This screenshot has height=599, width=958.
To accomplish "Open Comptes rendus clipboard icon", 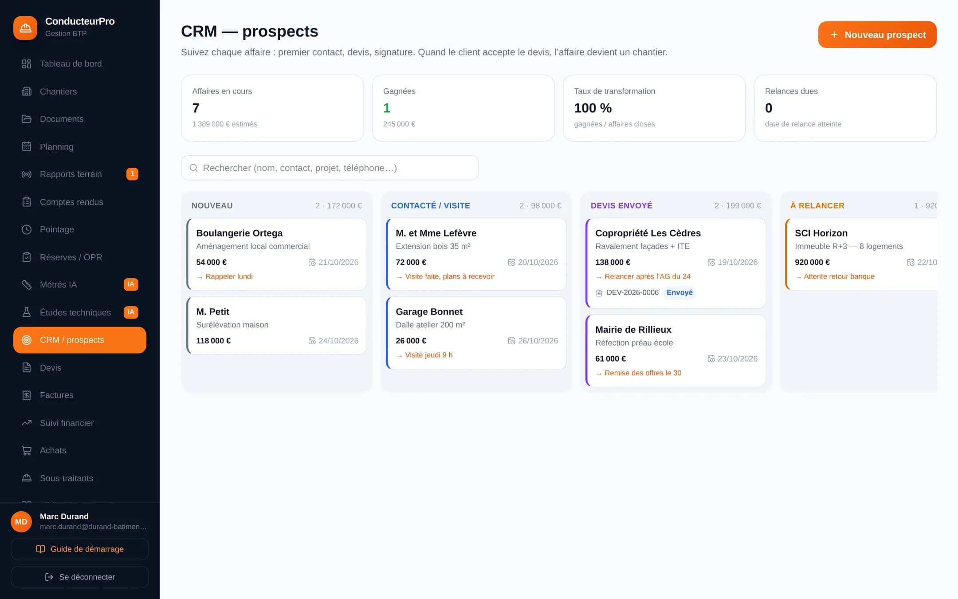I will tap(27, 202).
